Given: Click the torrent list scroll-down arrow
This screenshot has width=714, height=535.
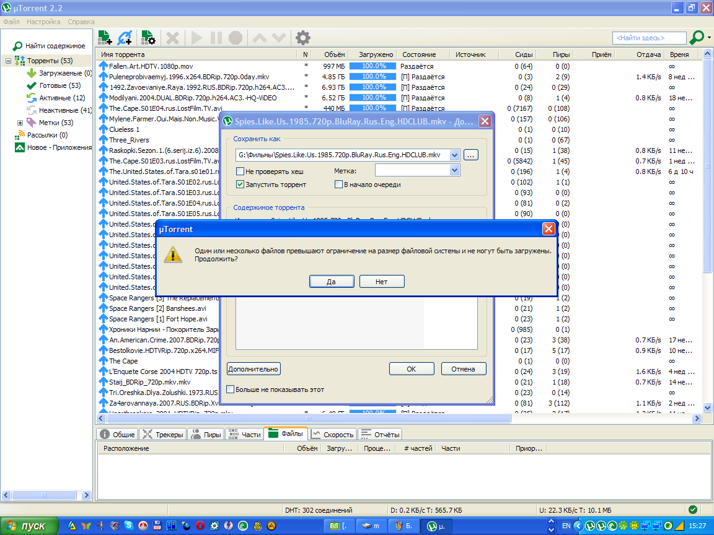Looking at the screenshot, I should [x=707, y=407].
